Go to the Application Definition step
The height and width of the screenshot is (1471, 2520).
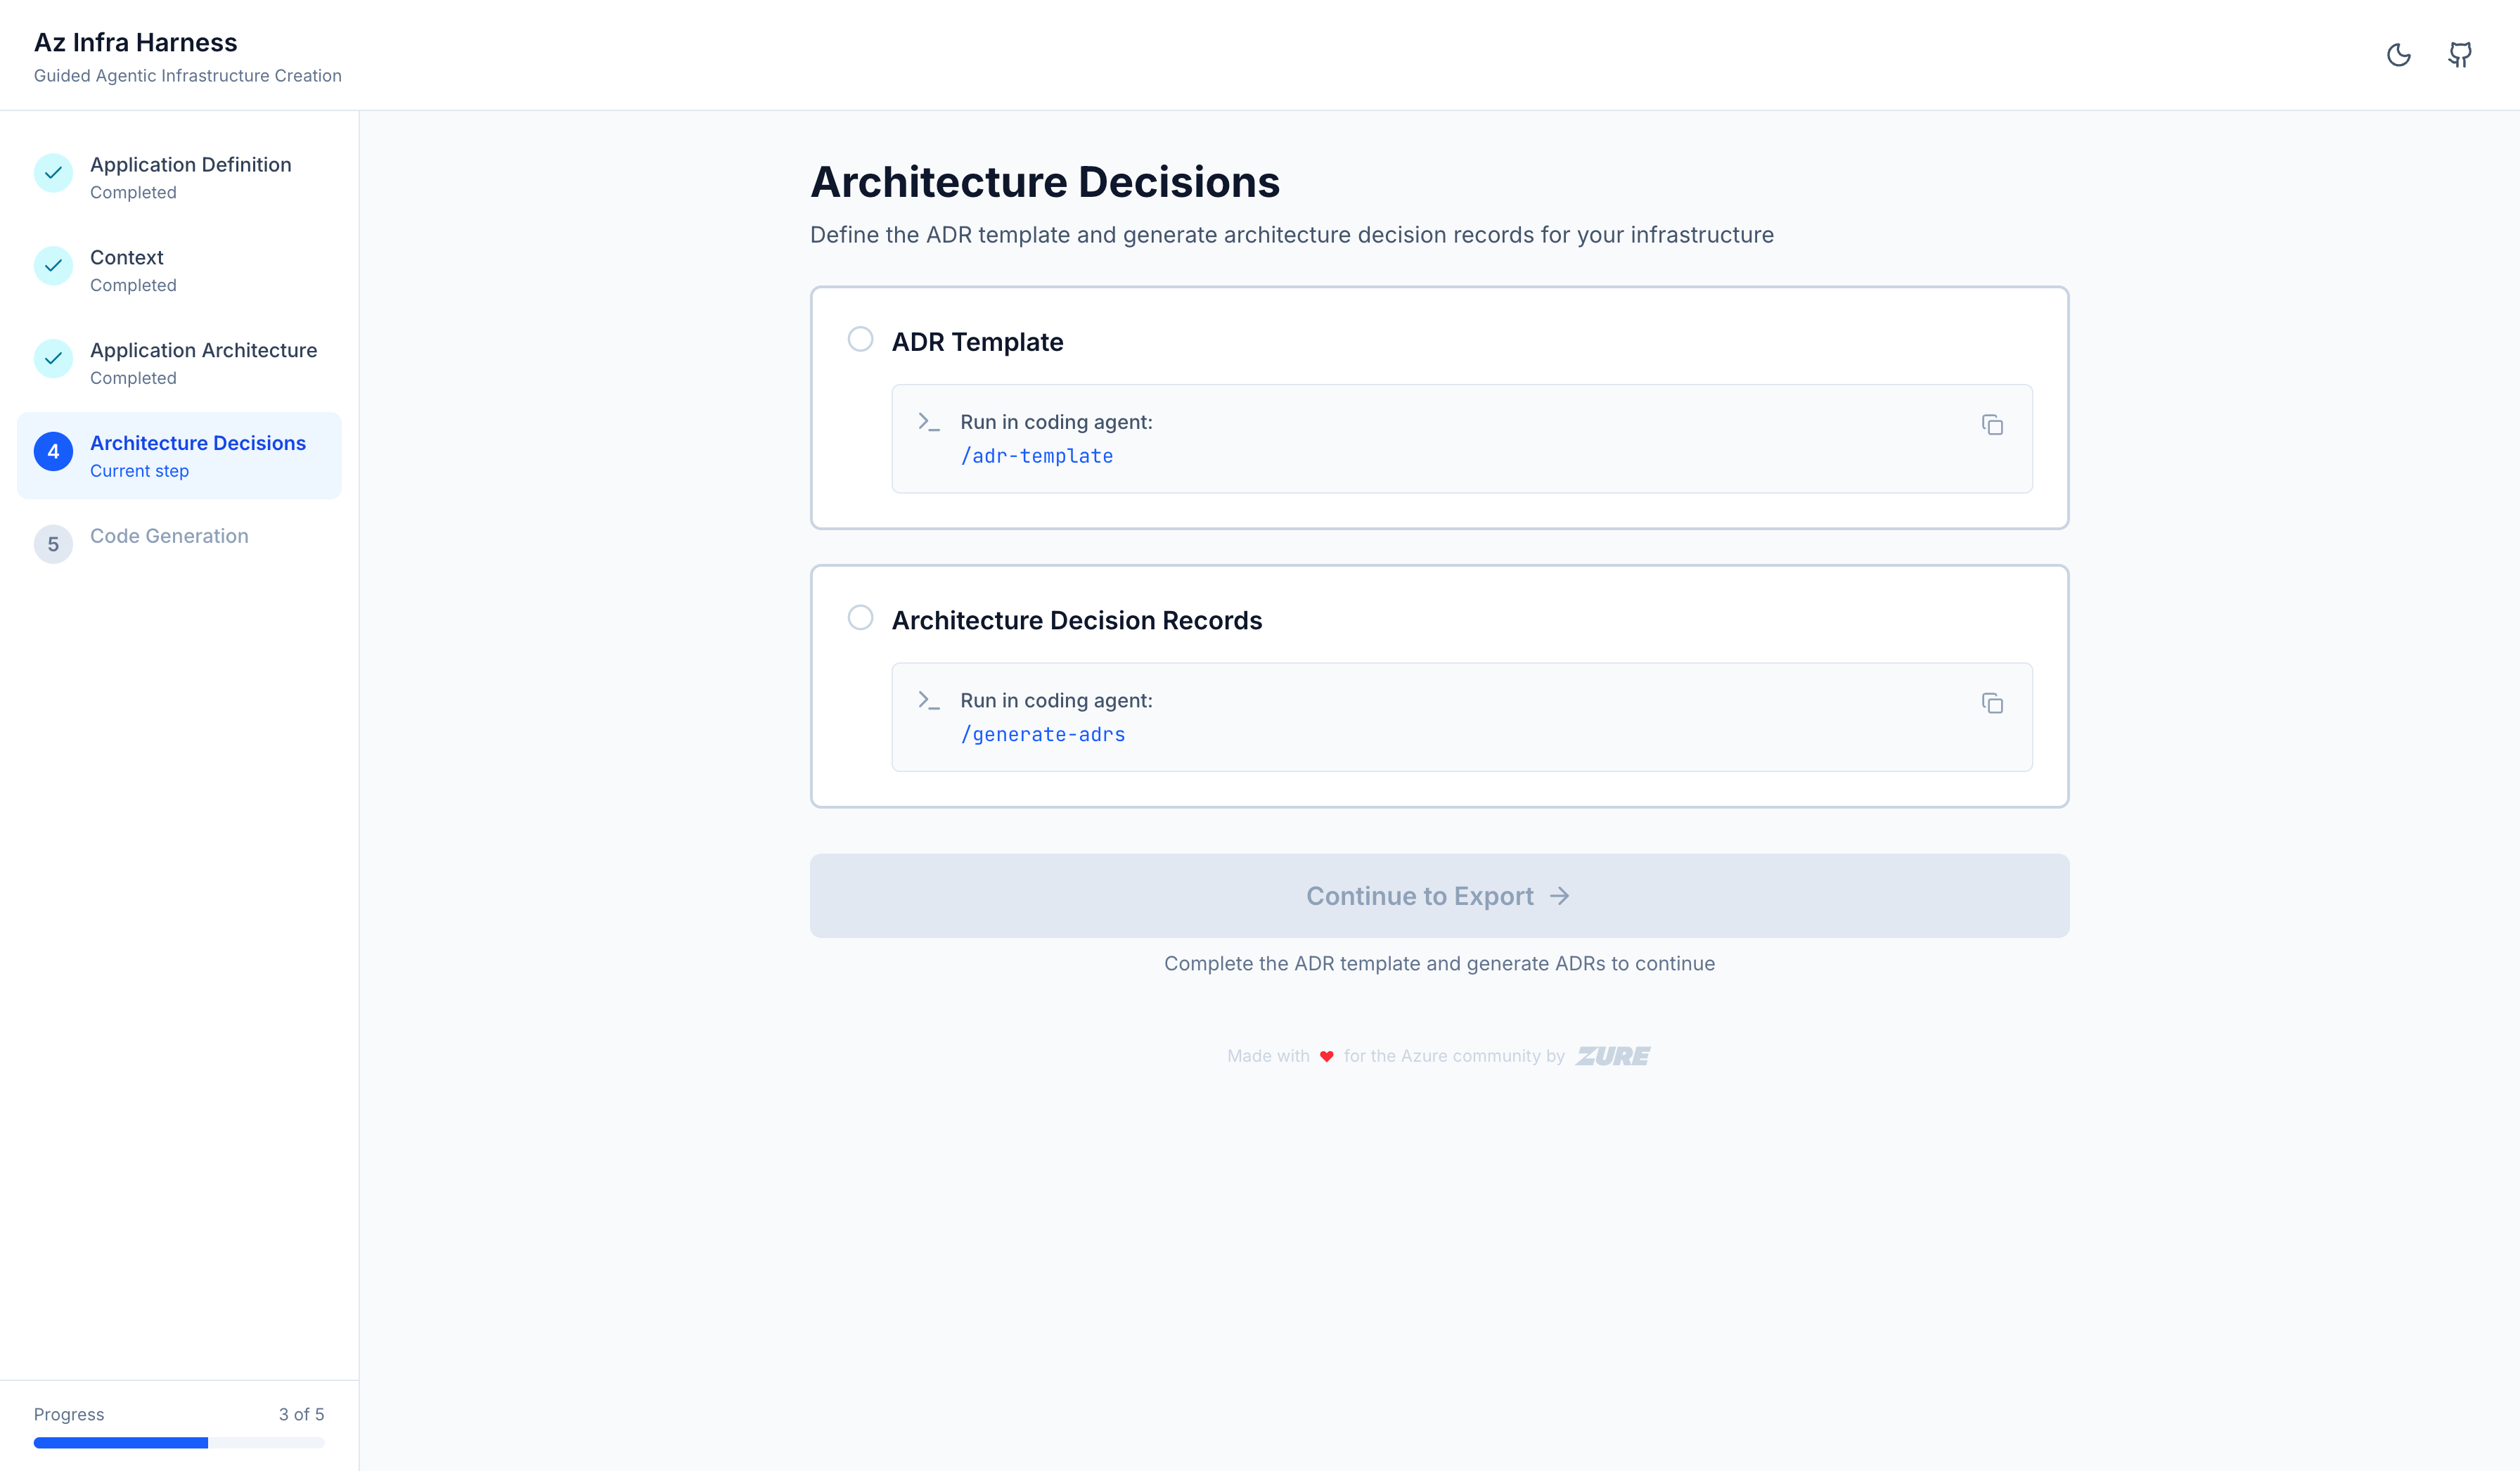(x=191, y=165)
